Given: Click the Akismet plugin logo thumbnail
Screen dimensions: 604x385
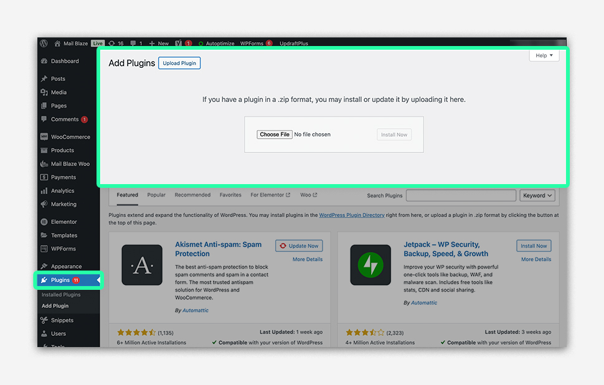Looking at the screenshot, I should click(x=142, y=265).
